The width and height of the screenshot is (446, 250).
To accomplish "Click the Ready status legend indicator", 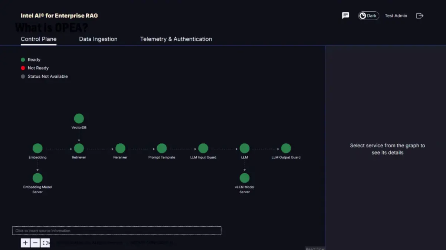I will click(x=23, y=59).
